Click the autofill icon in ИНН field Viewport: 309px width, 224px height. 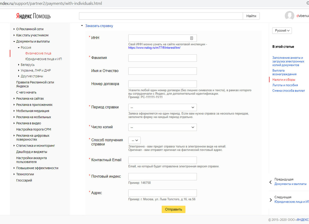pos(192,38)
